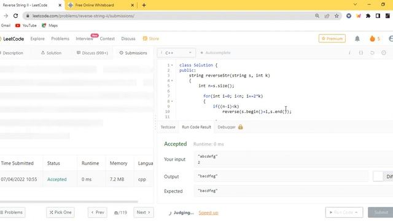Close the Reverse String II tab

coord(60,5)
